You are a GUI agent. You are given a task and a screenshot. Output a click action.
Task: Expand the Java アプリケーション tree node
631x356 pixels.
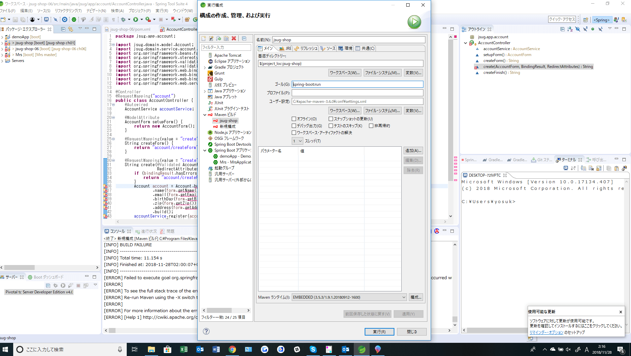click(205, 91)
